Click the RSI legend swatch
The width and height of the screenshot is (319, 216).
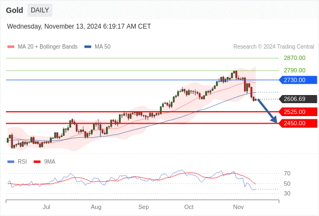click(x=11, y=162)
